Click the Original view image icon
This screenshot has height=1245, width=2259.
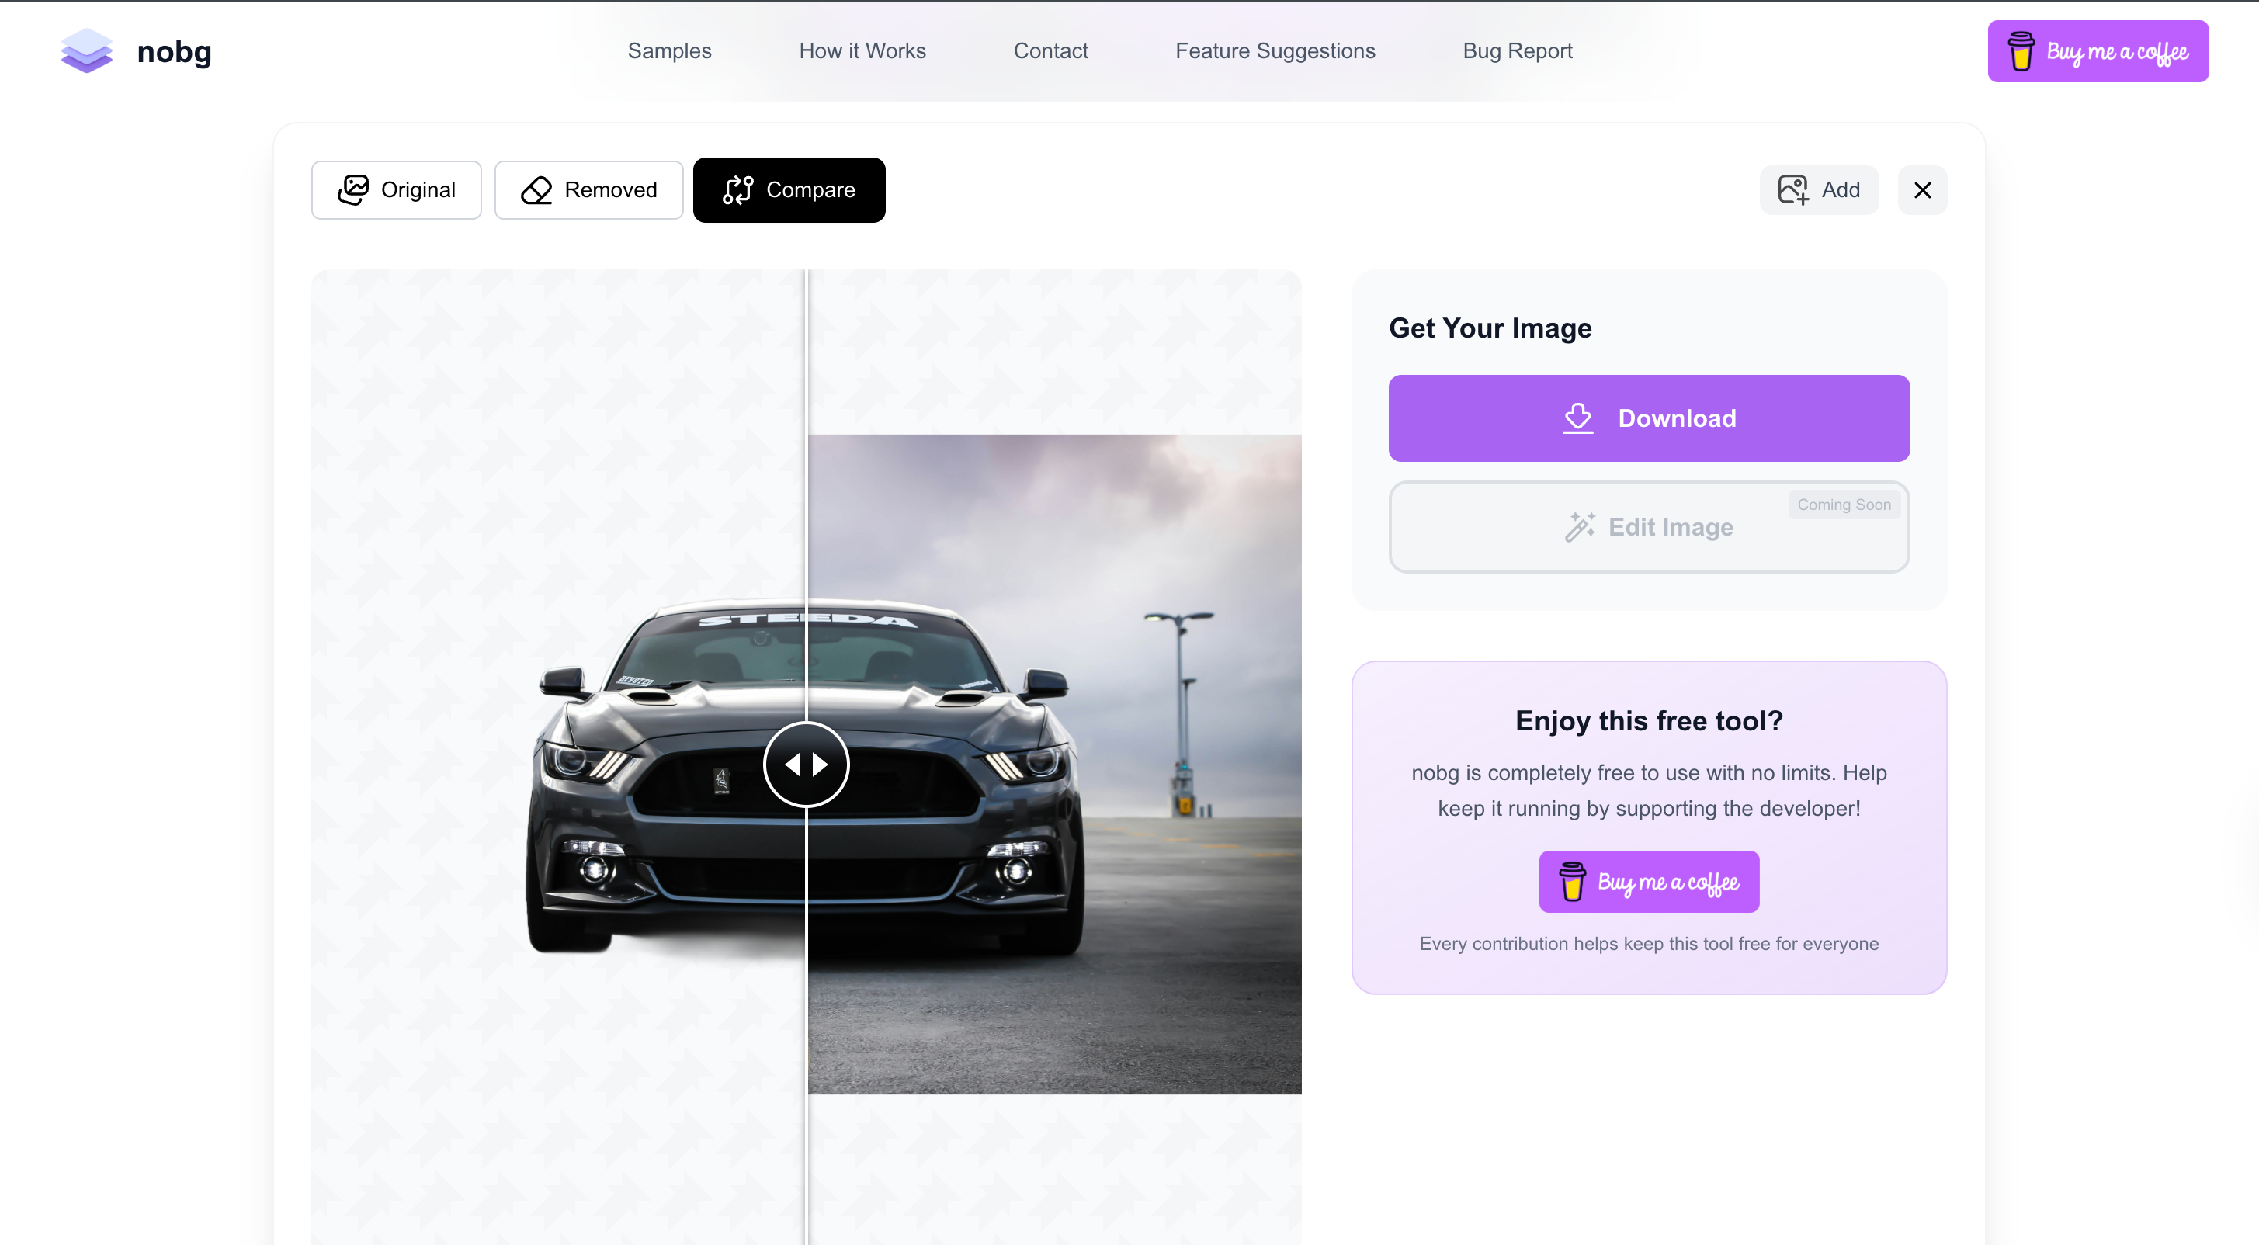click(x=352, y=189)
